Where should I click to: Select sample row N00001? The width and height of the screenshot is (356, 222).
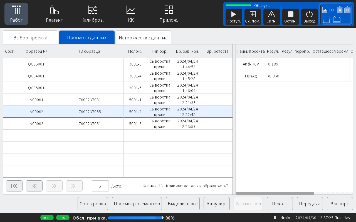118,100
